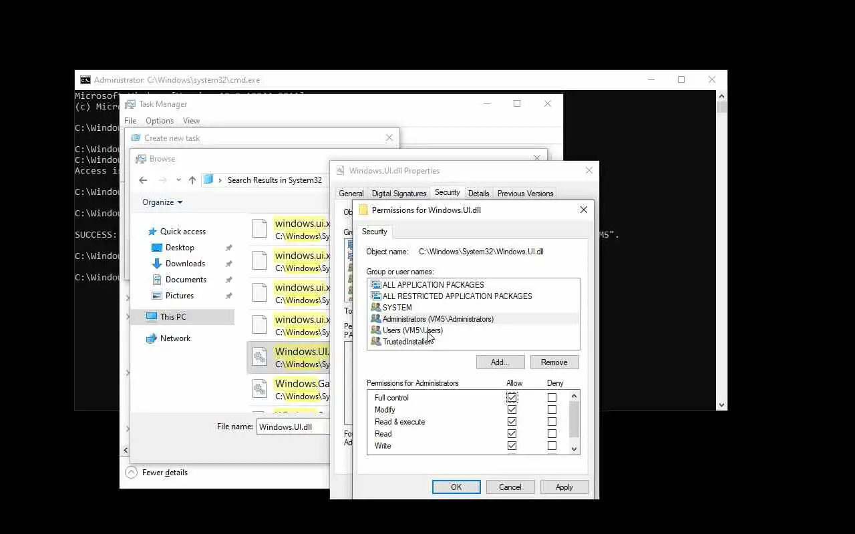Click the cmd window vertical scrollbar
Image resolution: width=855 pixels, height=534 pixels.
click(x=721, y=250)
